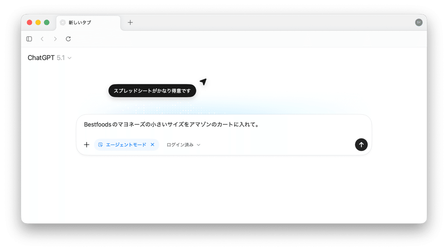Open the ChatGPT 5.1 model selector
This screenshot has width=448, height=251.
[49, 58]
